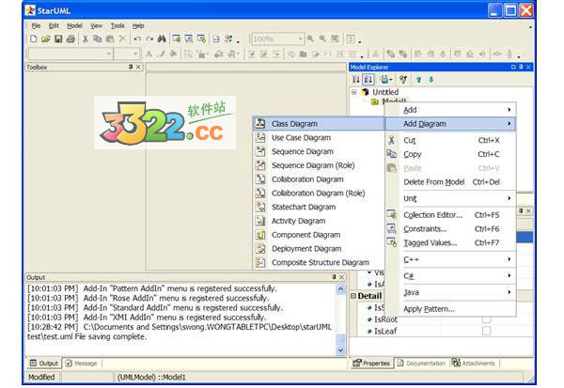Click the Undo arrow icon

click(137, 39)
